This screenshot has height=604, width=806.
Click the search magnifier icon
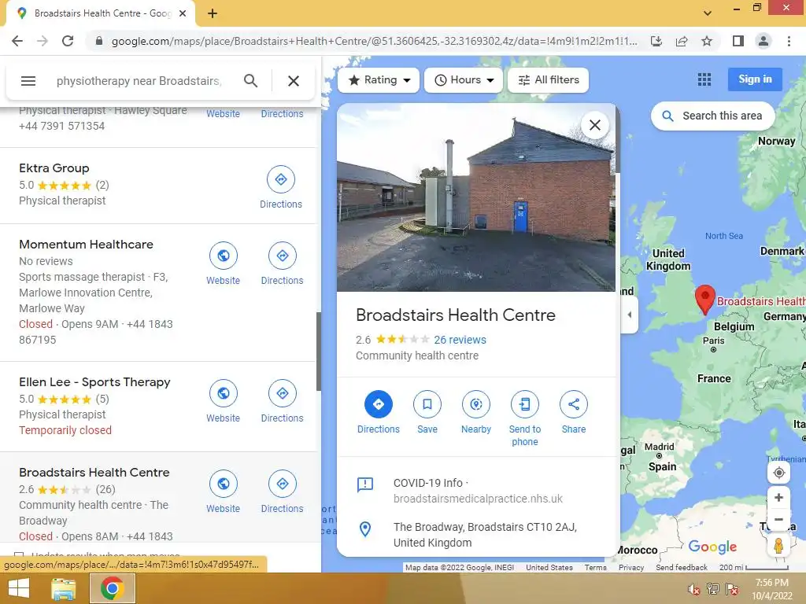(251, 81)
